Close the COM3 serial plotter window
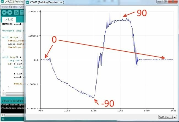Image resolution: width=179 pixels, height=122 pixels. click(x=173, y=2)
